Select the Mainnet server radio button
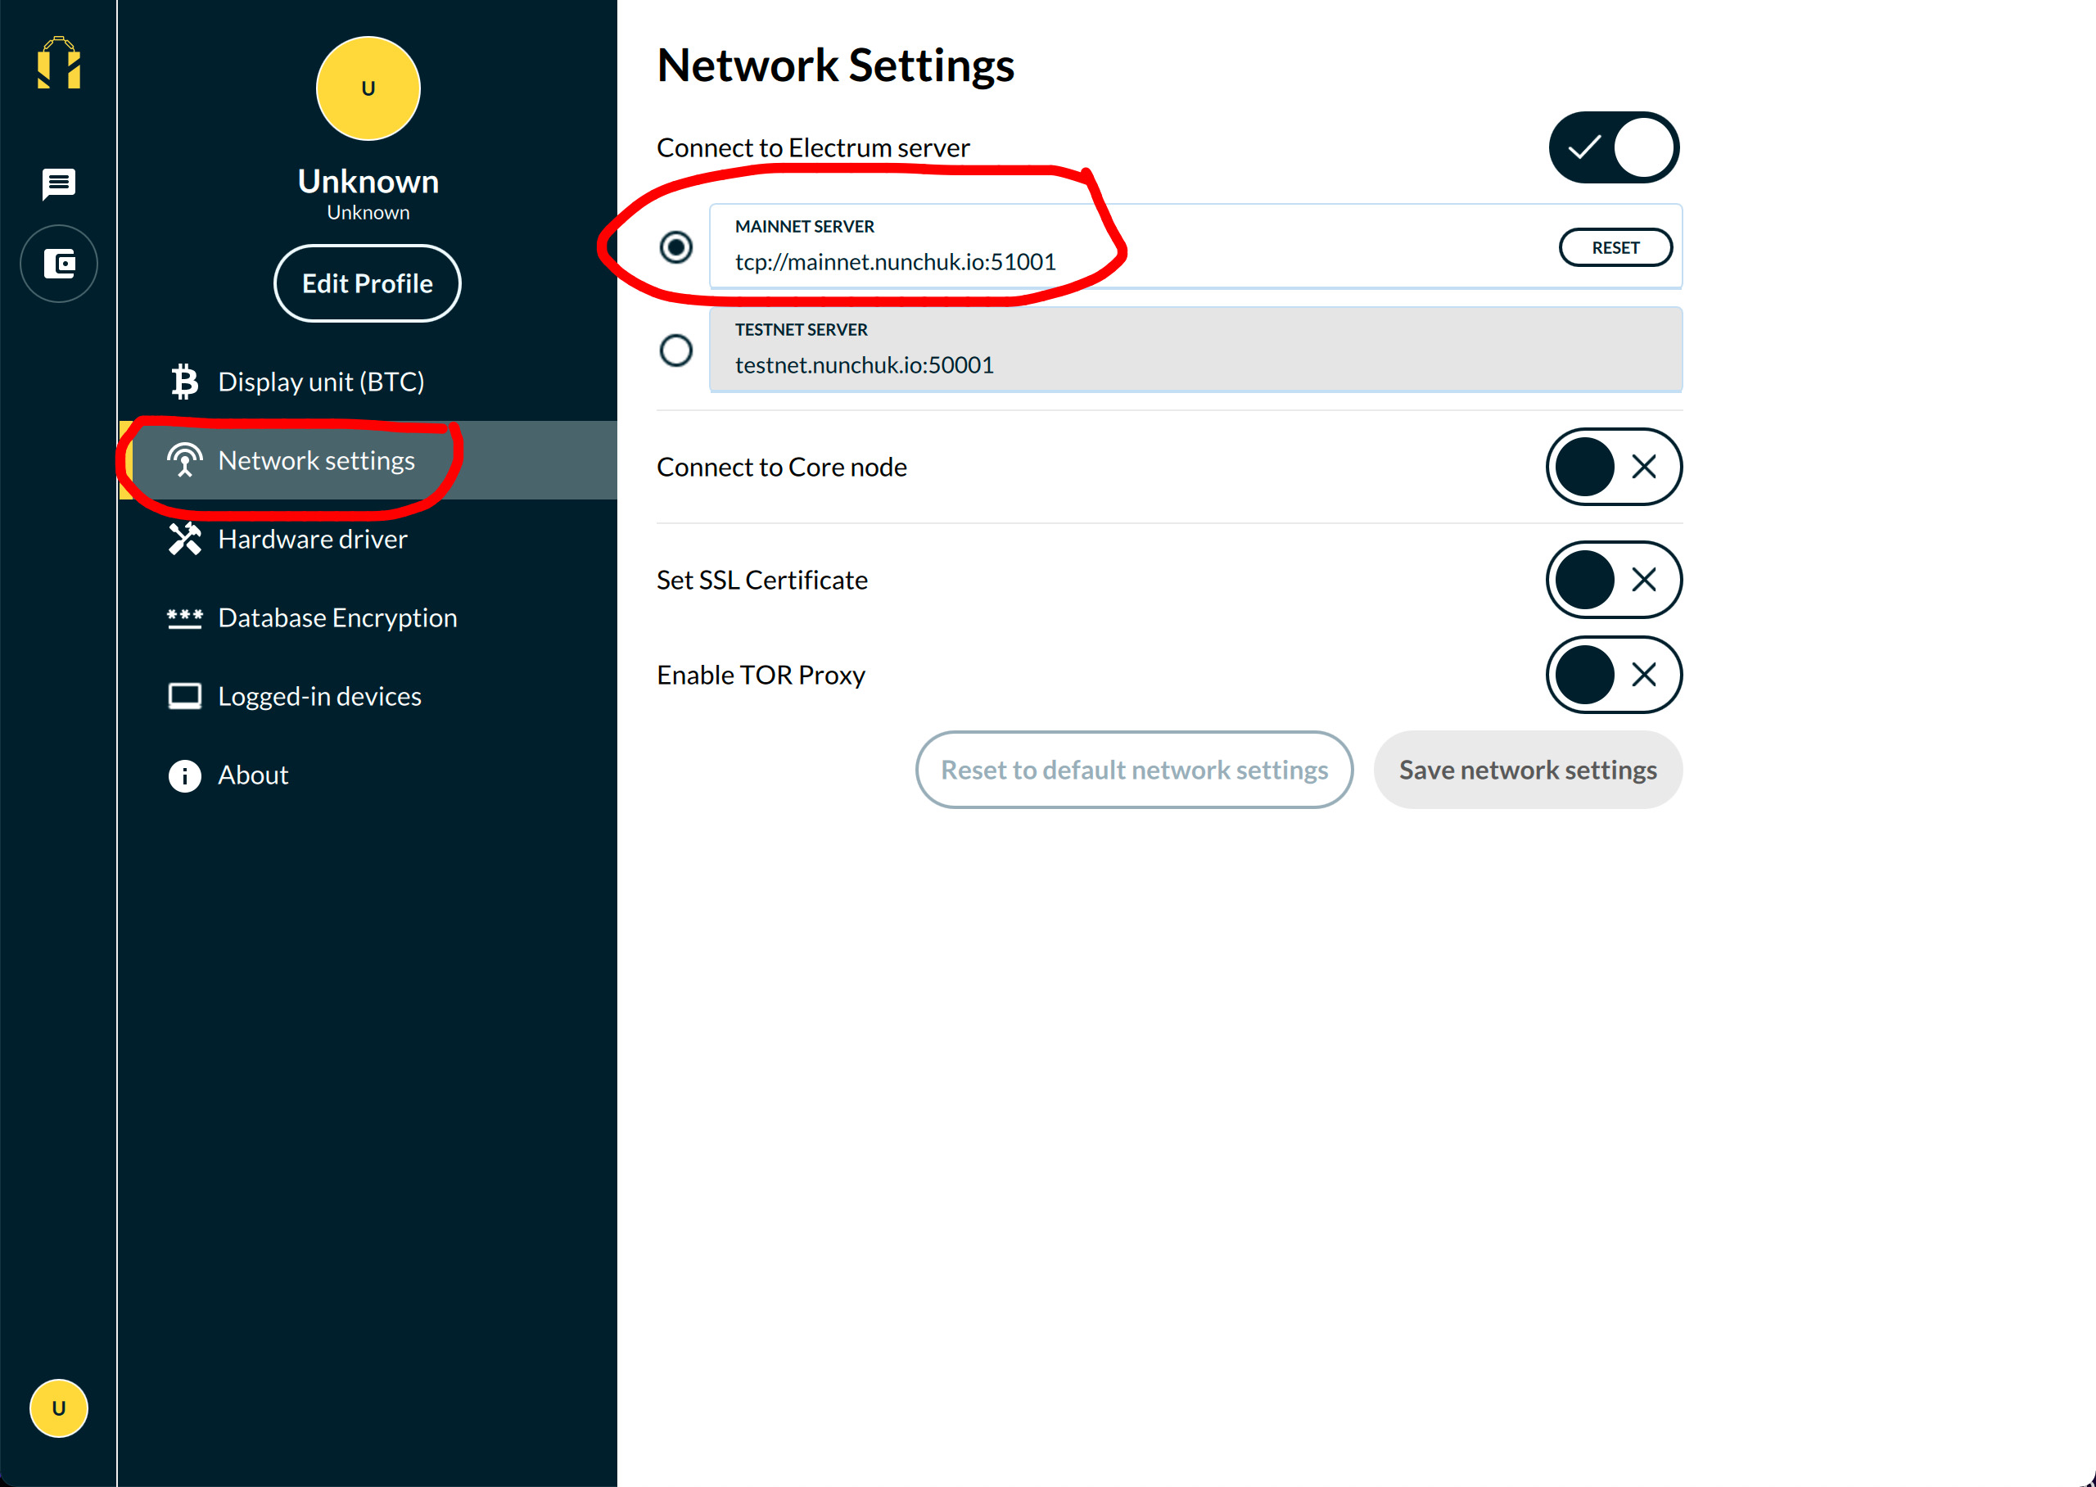 (x=676, y=247)
